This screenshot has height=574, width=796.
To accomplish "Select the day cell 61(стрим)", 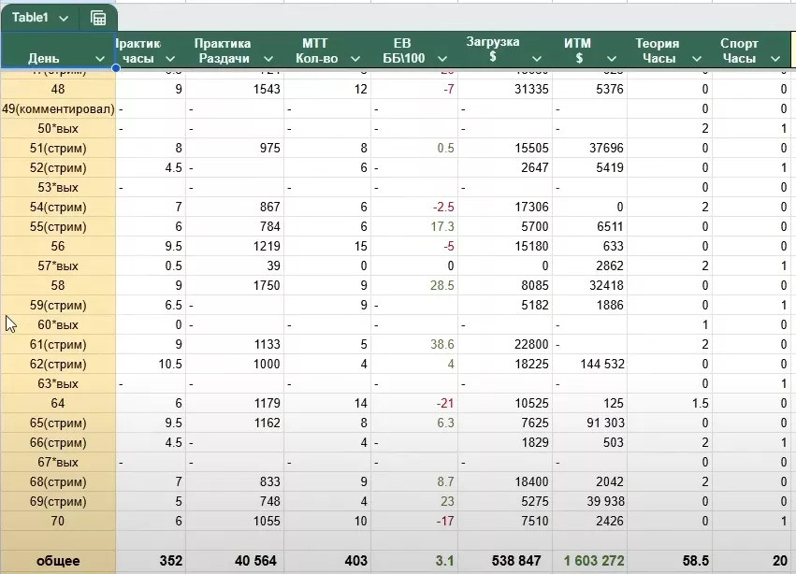I will (58, 344).
